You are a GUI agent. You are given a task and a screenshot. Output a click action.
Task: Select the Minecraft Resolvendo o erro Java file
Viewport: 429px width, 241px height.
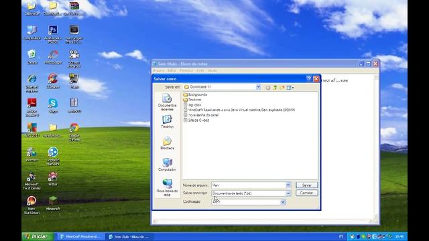pyautogui.click(x=239, y=110)
